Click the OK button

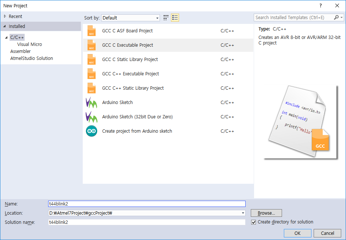[297, 233]
